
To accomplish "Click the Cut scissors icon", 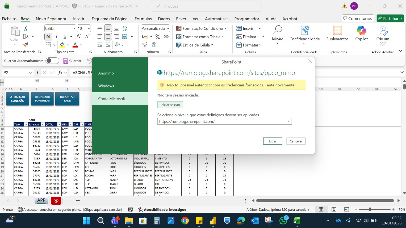I will (26, 28).
